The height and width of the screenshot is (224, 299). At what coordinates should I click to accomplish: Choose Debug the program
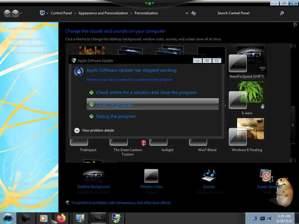pyautogui.click(x=116, y=116)
